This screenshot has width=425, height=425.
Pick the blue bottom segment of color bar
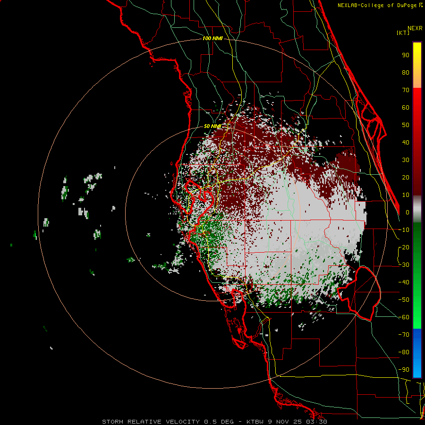pos(417,353)
